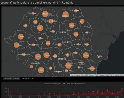
Task: Click the chart point labeled 67
Action: tap(122, 91)
